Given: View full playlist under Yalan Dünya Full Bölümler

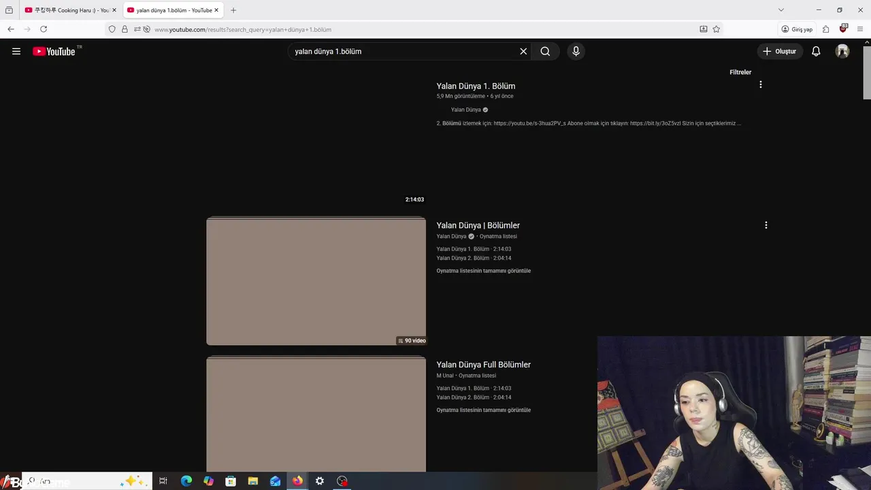Looking at the screenshot, I should click(483, 410).
